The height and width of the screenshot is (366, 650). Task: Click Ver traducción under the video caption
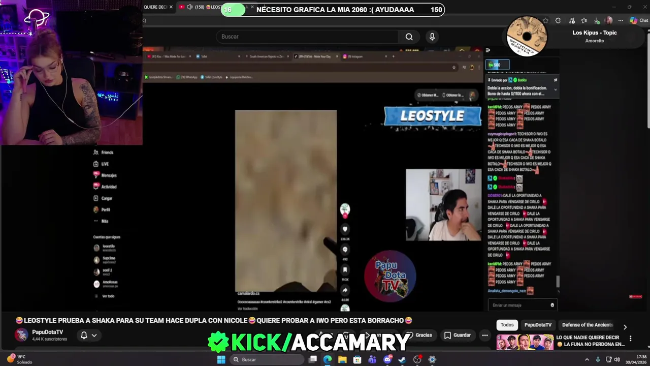click(247, 309)
